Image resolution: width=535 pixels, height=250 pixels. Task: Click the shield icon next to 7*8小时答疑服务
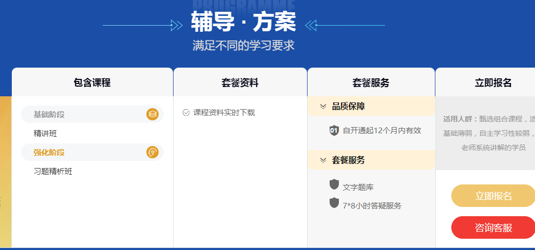334,203
